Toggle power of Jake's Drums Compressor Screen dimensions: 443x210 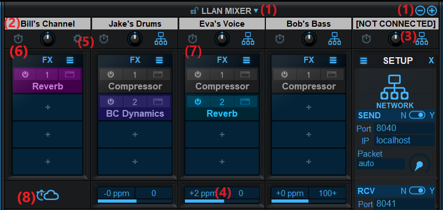pos(111,74)
